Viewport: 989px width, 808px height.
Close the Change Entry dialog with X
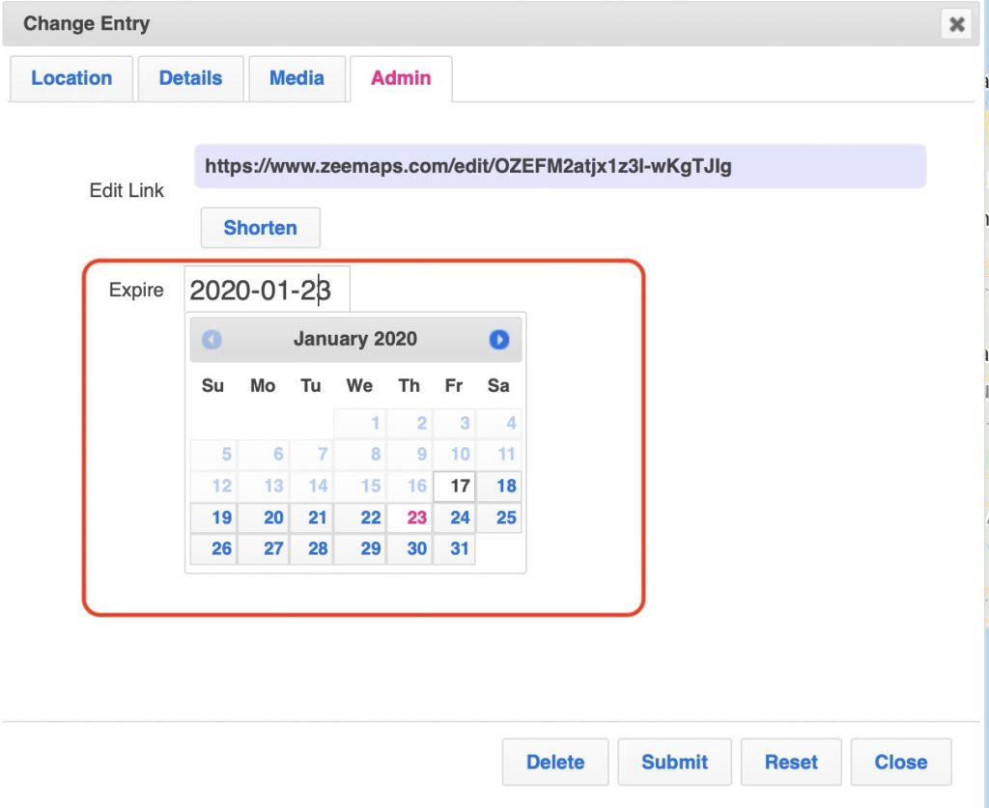(956, 24)
